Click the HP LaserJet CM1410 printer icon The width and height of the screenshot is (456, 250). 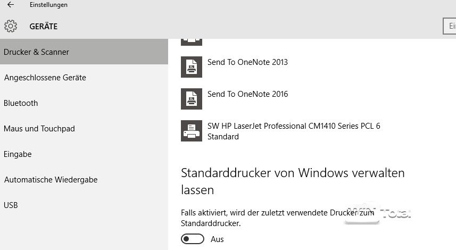191,130
